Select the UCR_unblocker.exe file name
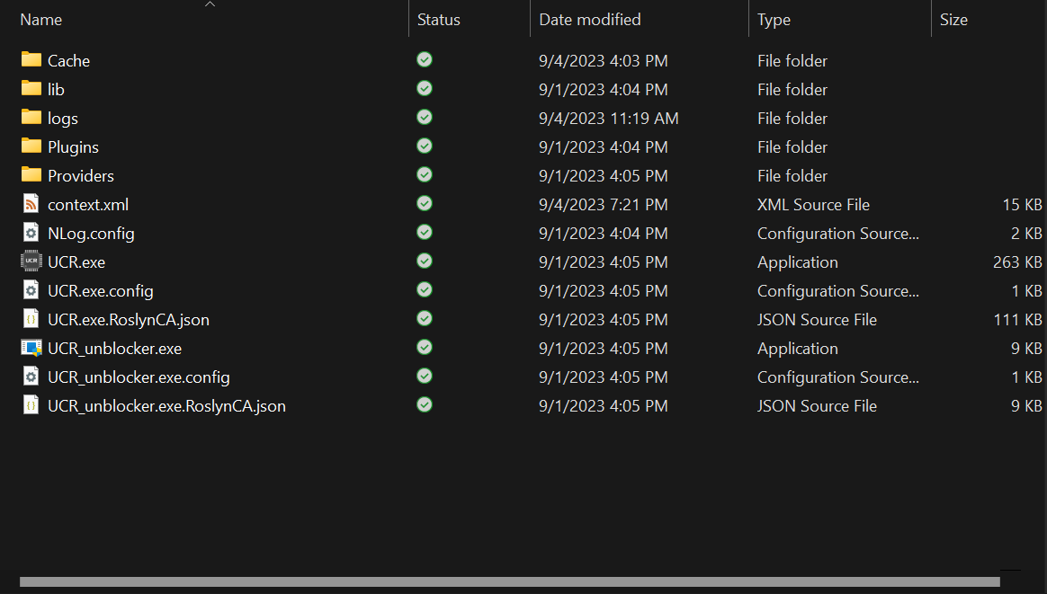Viewport: 1047px width, 594px height. [114, 349]
